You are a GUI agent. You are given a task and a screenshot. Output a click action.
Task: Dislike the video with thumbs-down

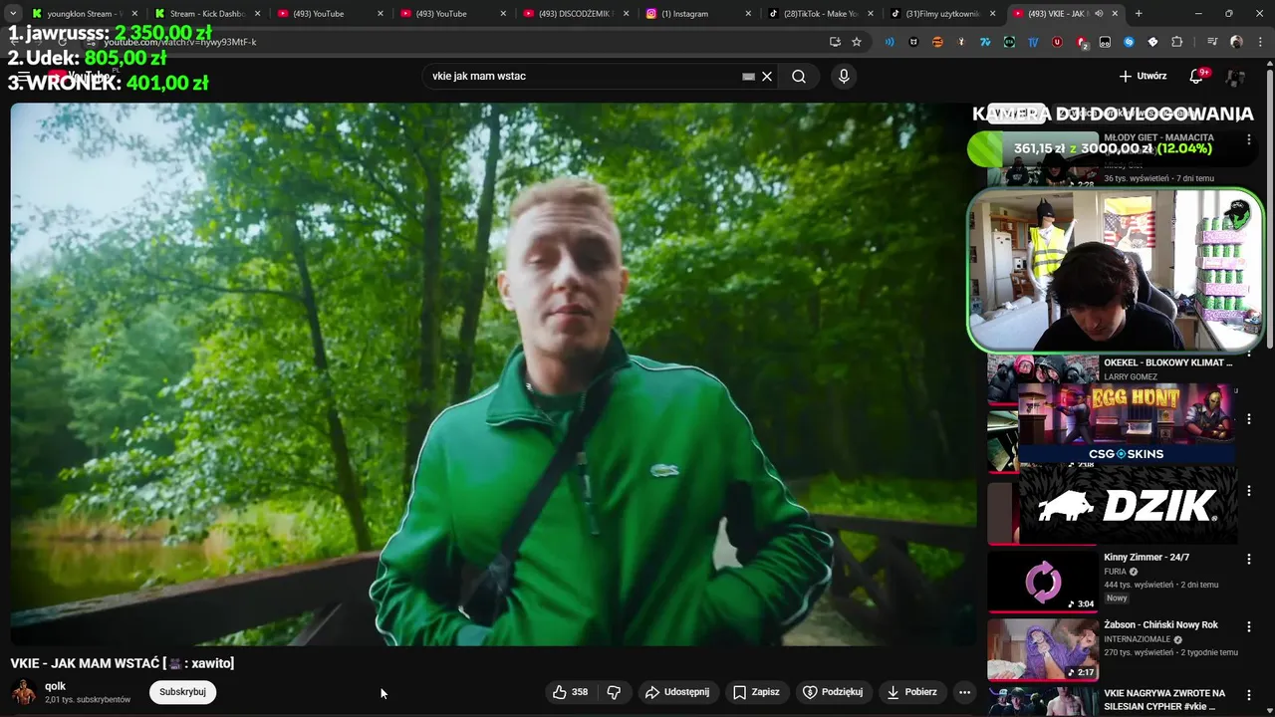pyautogui.click(x=614, y=692)
